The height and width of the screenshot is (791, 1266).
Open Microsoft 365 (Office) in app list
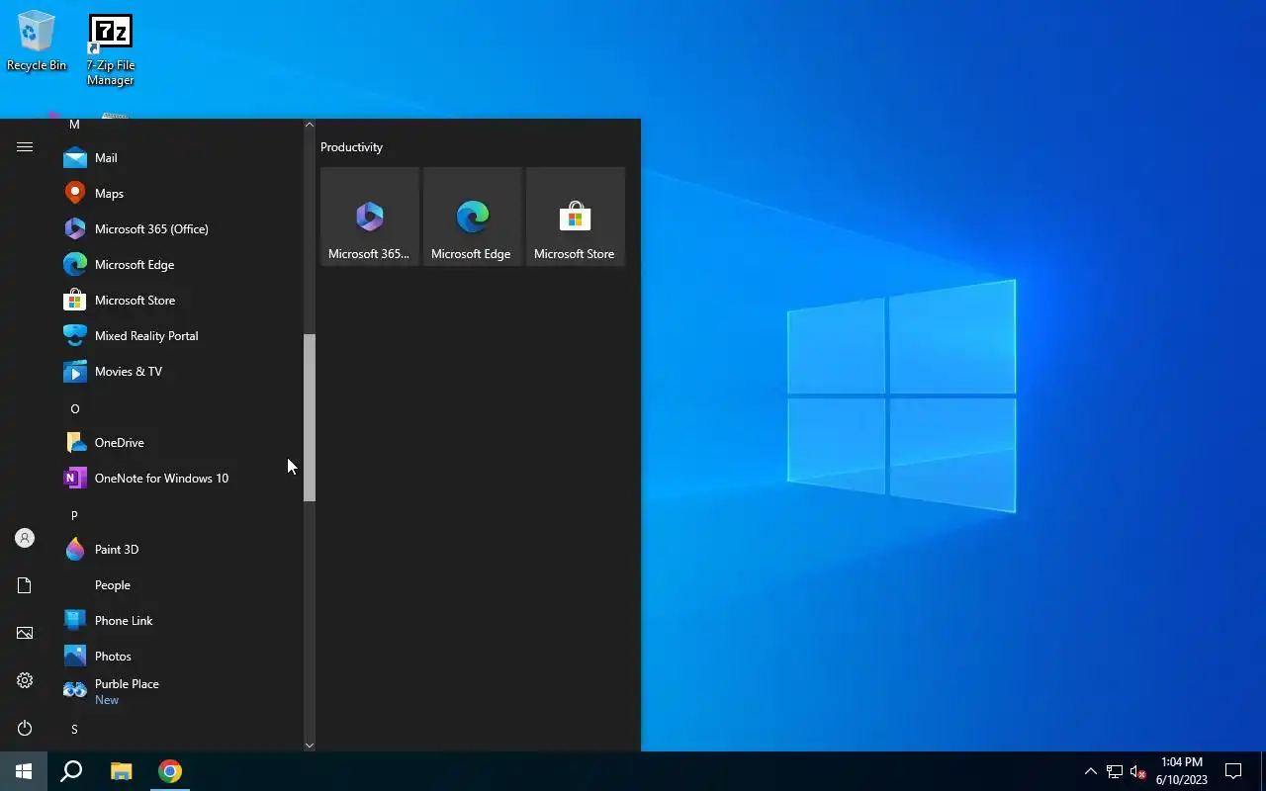point(183,229)
